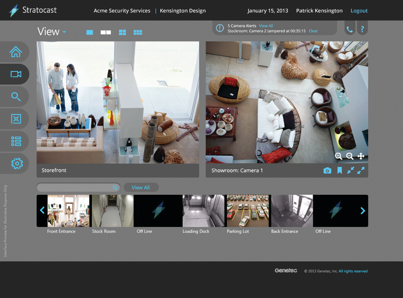Viewport: 403px width, 298px height.
Task: Open the help question mark
Action: click(362, 28)
